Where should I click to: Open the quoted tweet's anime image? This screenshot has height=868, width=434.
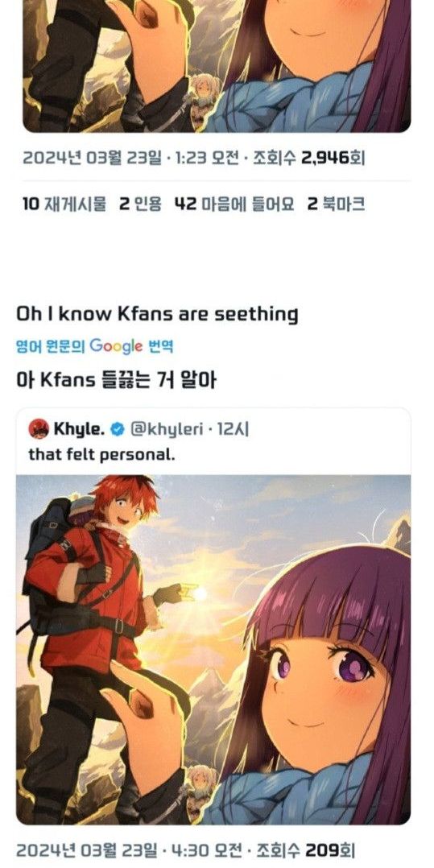pos(213,649)
